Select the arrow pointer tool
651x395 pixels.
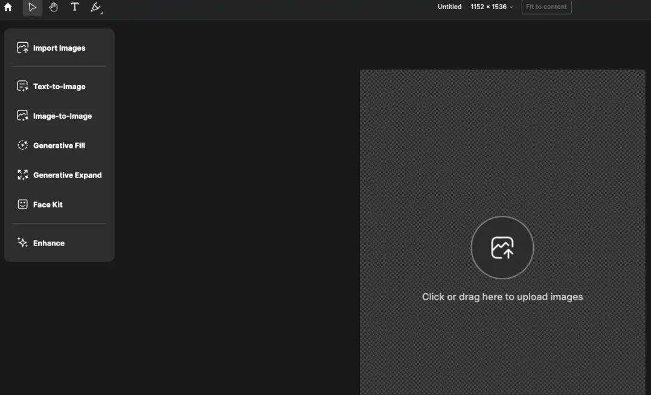[32, 7]
